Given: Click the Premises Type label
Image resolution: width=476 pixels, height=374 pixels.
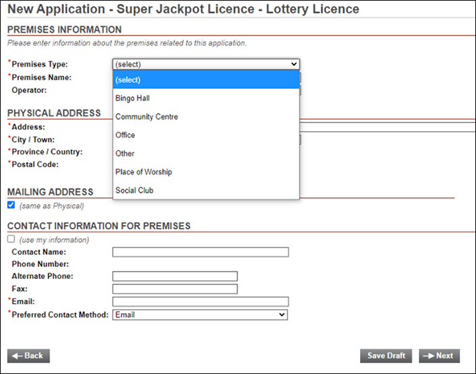Looking at the screenshot, I should click(40, 64).
